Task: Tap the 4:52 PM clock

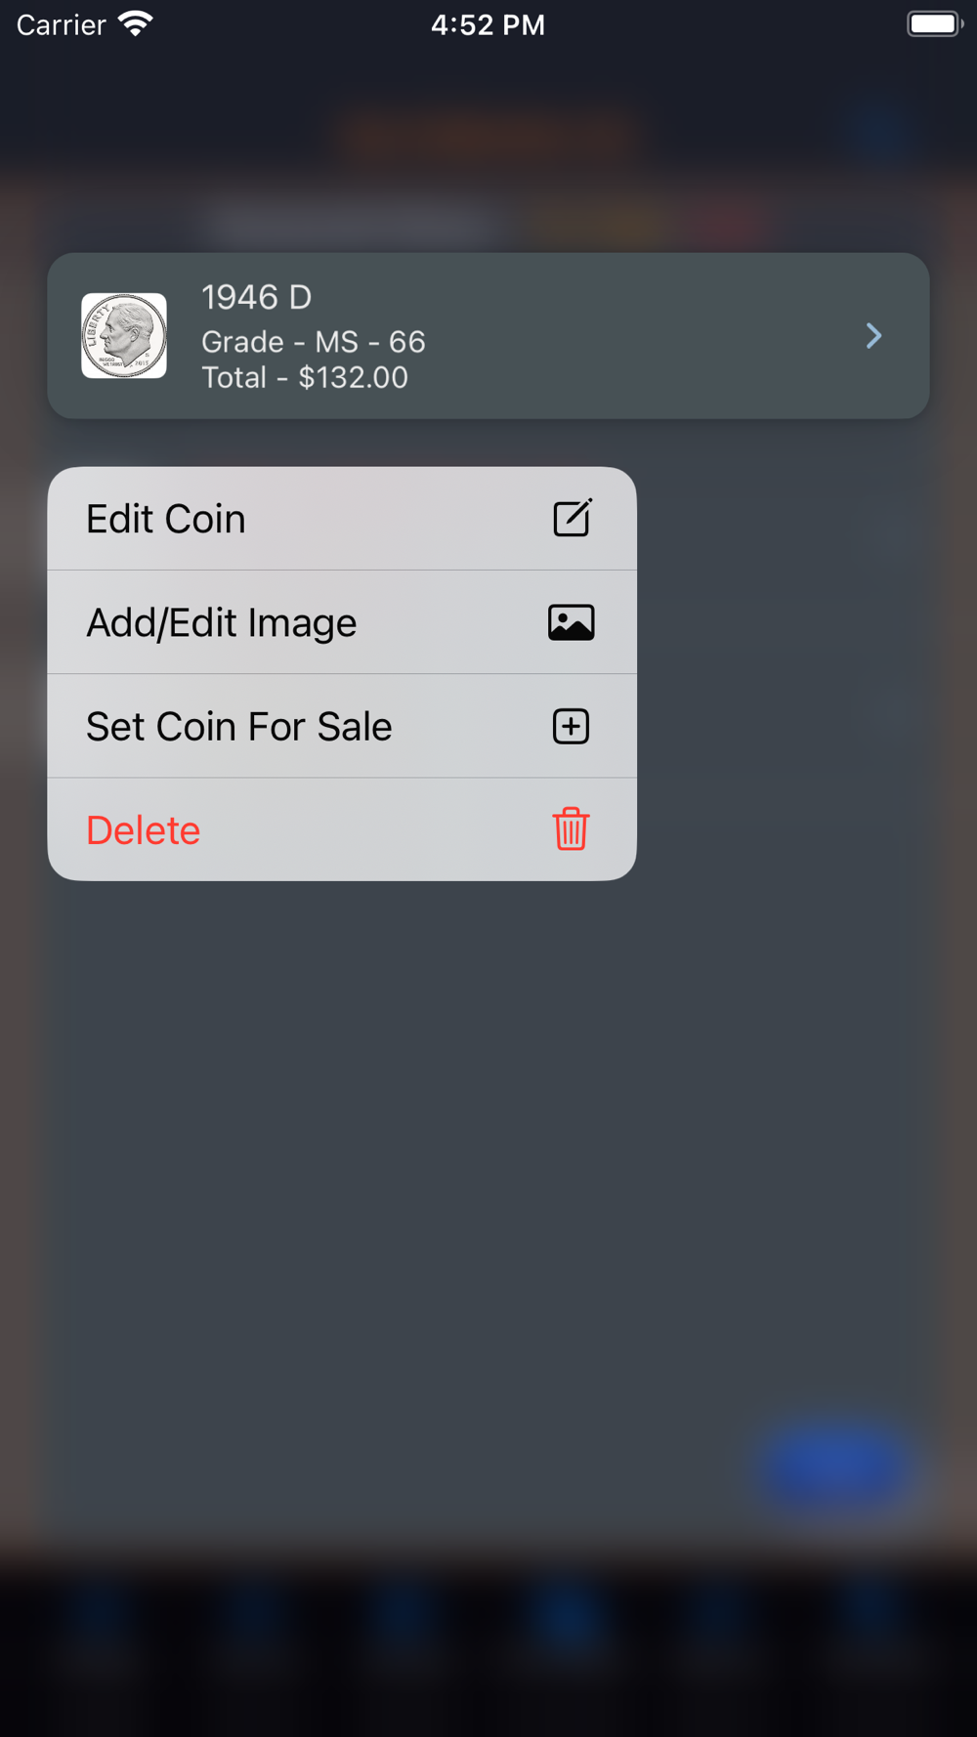Action: click(488, 24)
